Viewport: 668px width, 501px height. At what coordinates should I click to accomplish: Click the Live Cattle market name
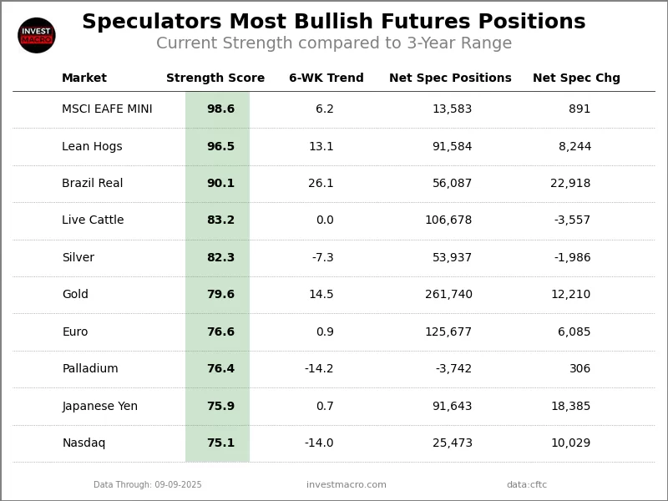pos(93,220)
